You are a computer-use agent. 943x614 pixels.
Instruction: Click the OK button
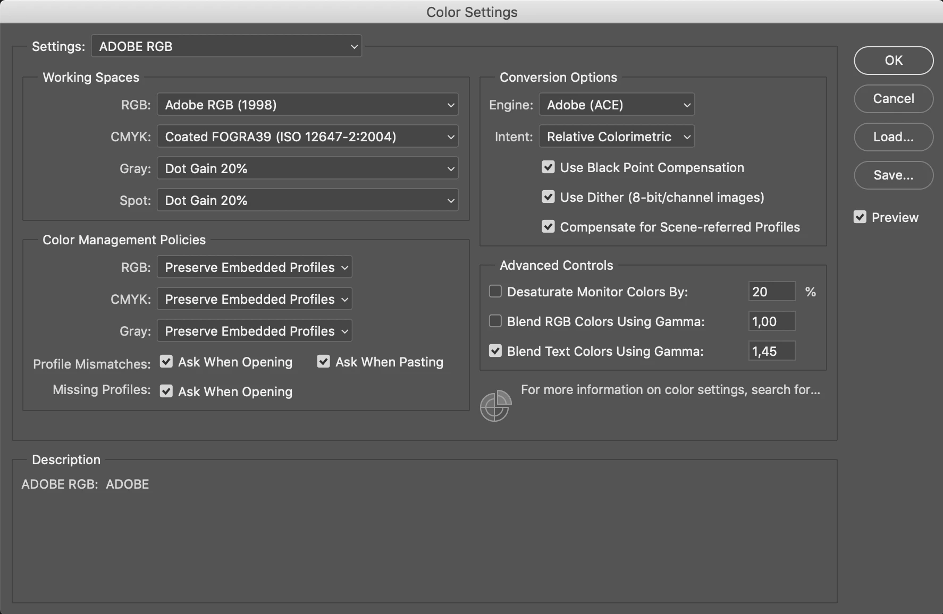coord(894,61)
